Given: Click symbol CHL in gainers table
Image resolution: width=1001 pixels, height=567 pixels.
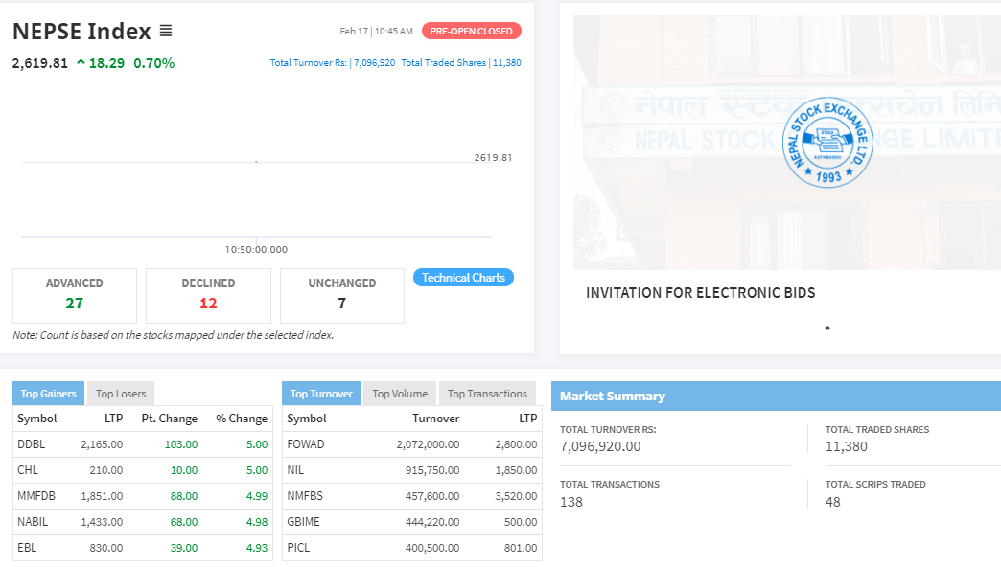Looking at the screenshot, I should [x=28, y=470].
